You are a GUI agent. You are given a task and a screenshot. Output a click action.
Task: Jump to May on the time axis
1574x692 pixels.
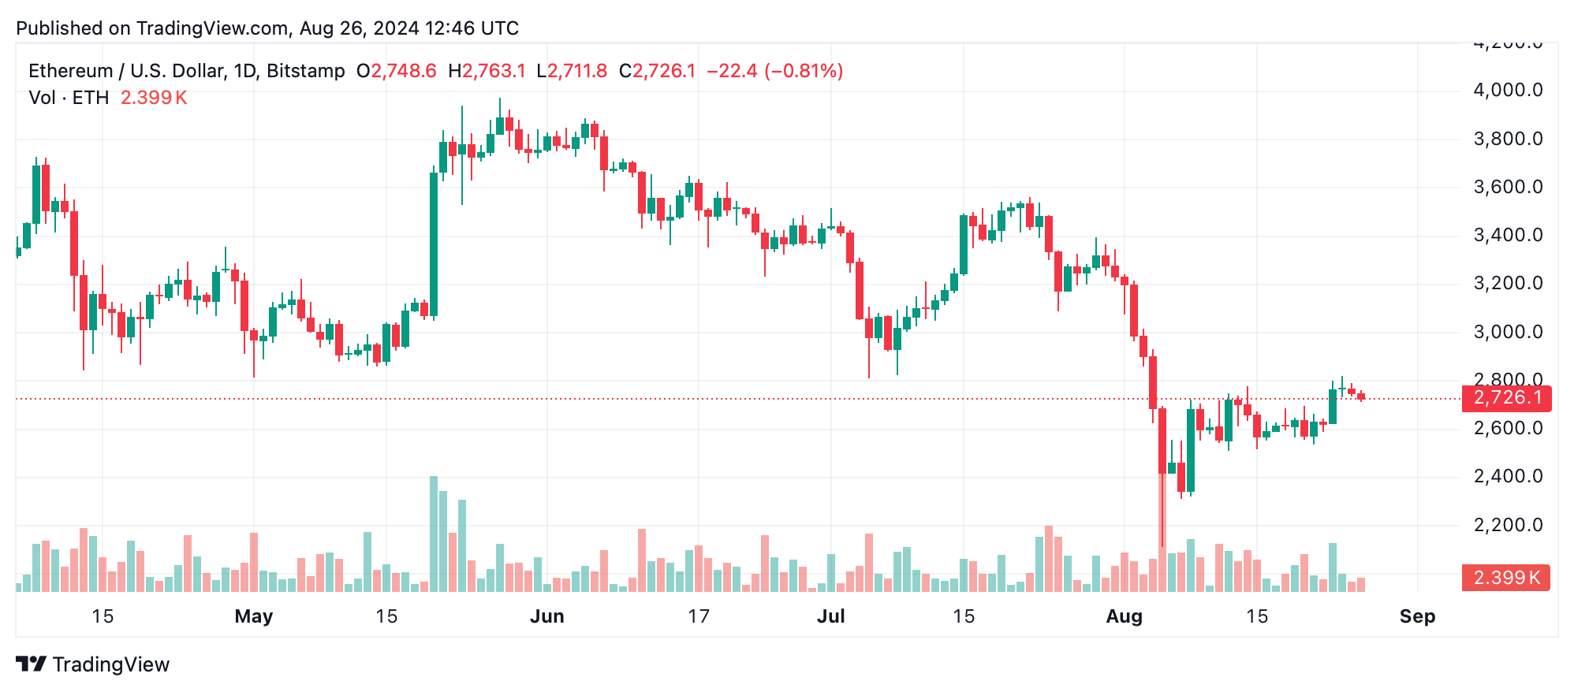(254, 616)
